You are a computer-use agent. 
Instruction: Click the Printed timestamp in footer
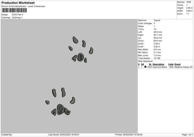click(x=129, y=134)
